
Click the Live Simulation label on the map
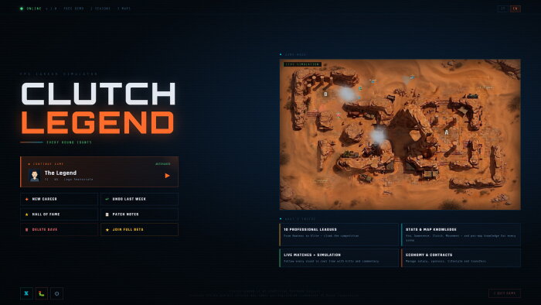click(302, 64)
